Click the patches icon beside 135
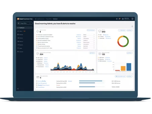This screenshot has width=152, height=114. [x=100, y=54]
